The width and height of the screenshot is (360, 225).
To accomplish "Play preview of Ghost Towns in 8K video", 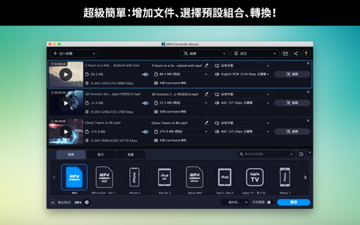I will (x=66, y=132).
